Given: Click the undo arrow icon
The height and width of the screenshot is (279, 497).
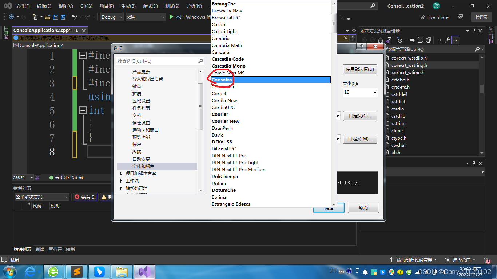Looking at the screenshot, I should click(x=75, y=17).
